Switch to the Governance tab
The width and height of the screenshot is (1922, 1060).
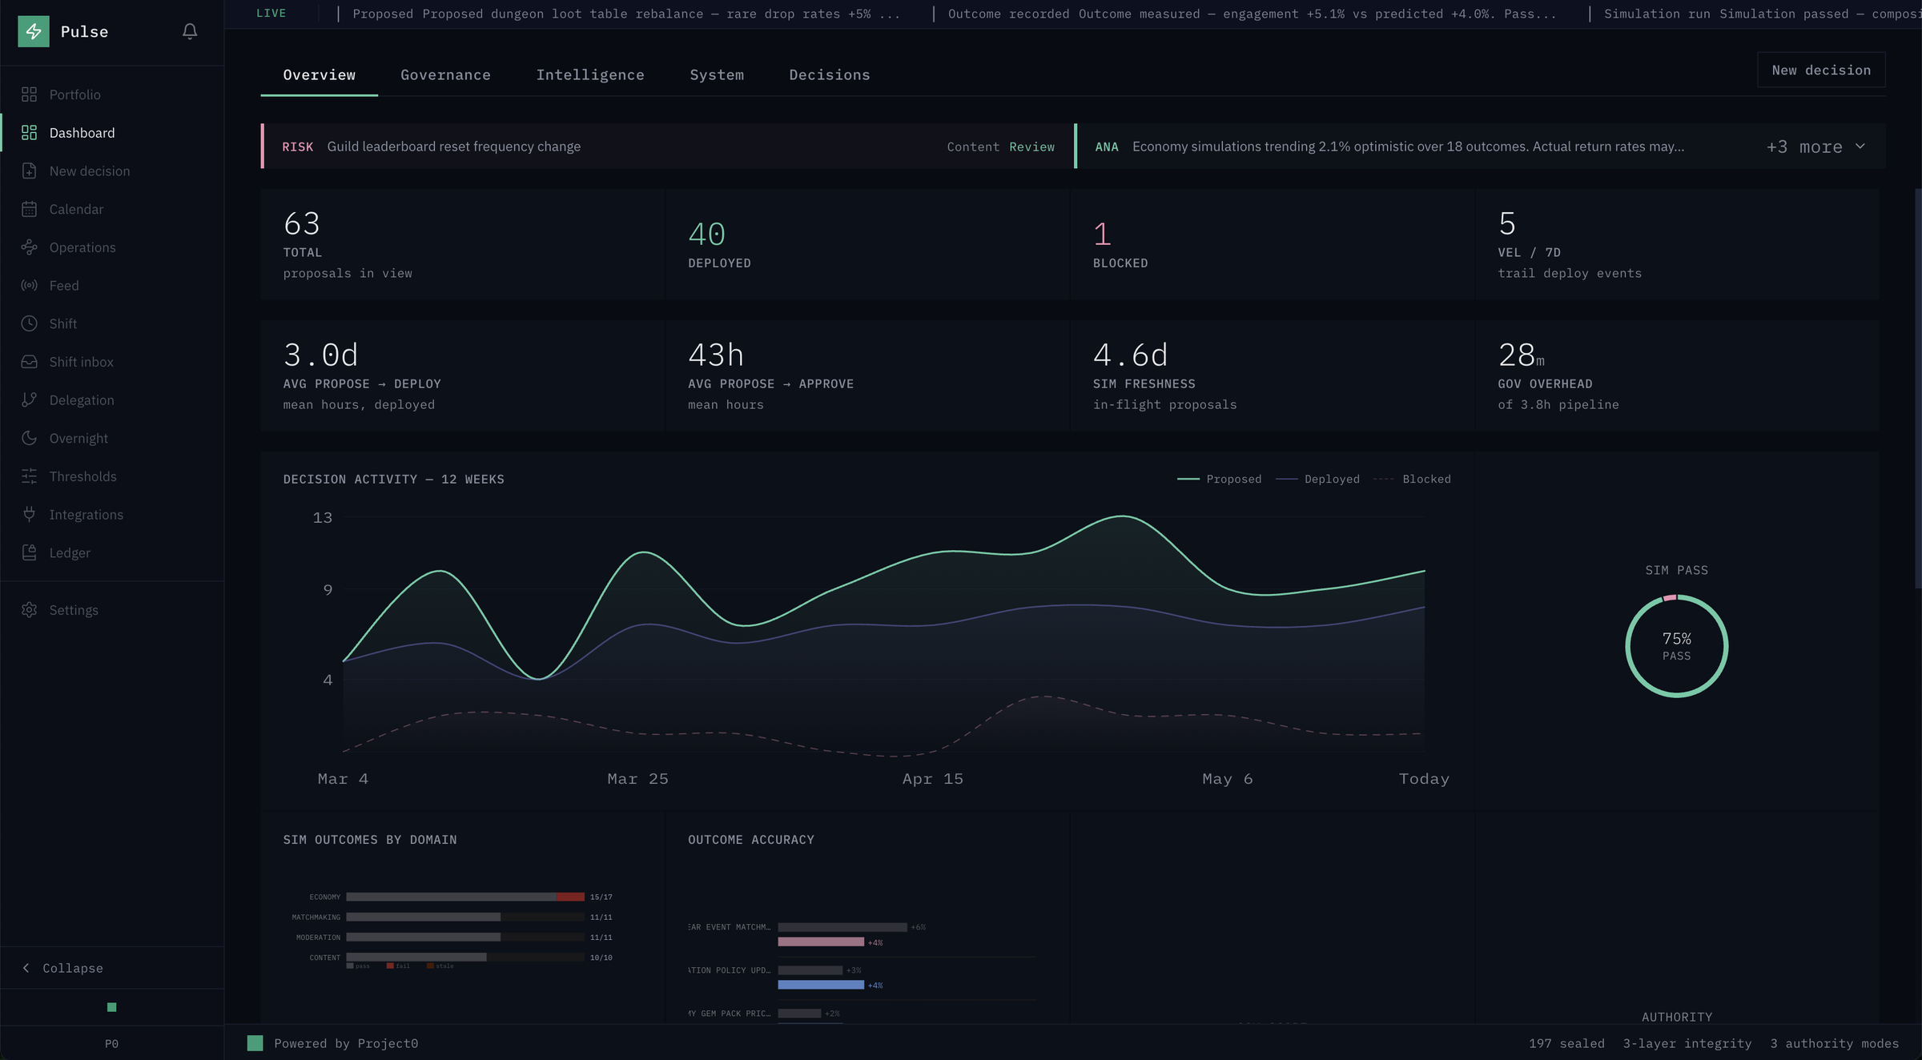446,74
